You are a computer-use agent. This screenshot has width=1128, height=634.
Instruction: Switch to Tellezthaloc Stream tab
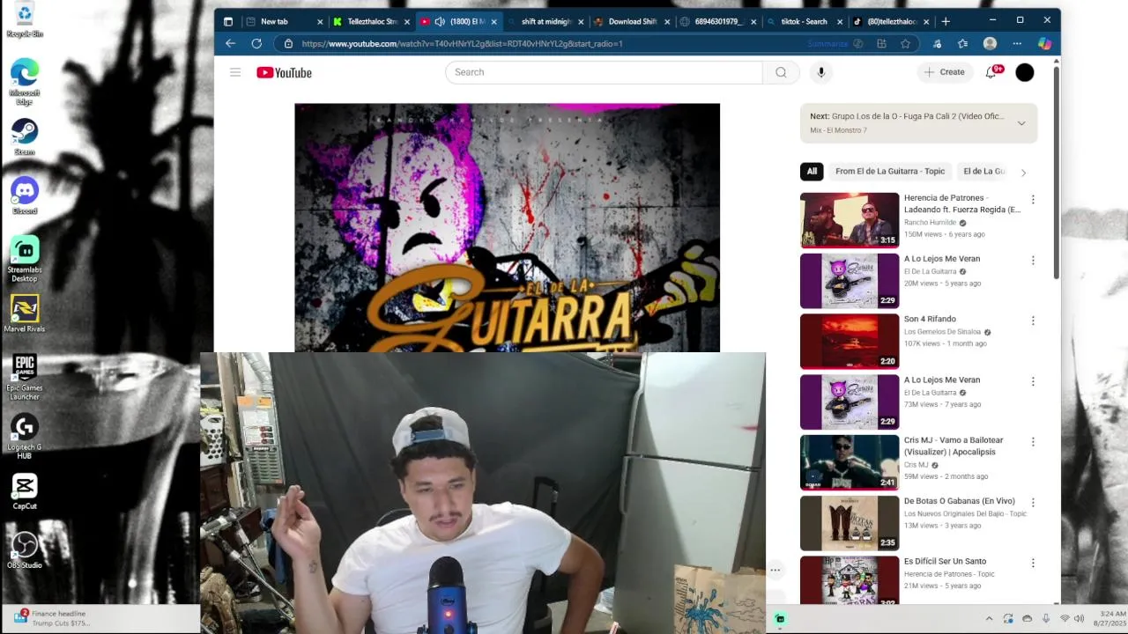371,21
